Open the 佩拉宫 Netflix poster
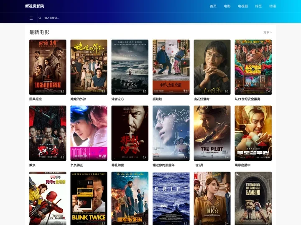Screen dimensions: 301x225 (x=212, y=198)
